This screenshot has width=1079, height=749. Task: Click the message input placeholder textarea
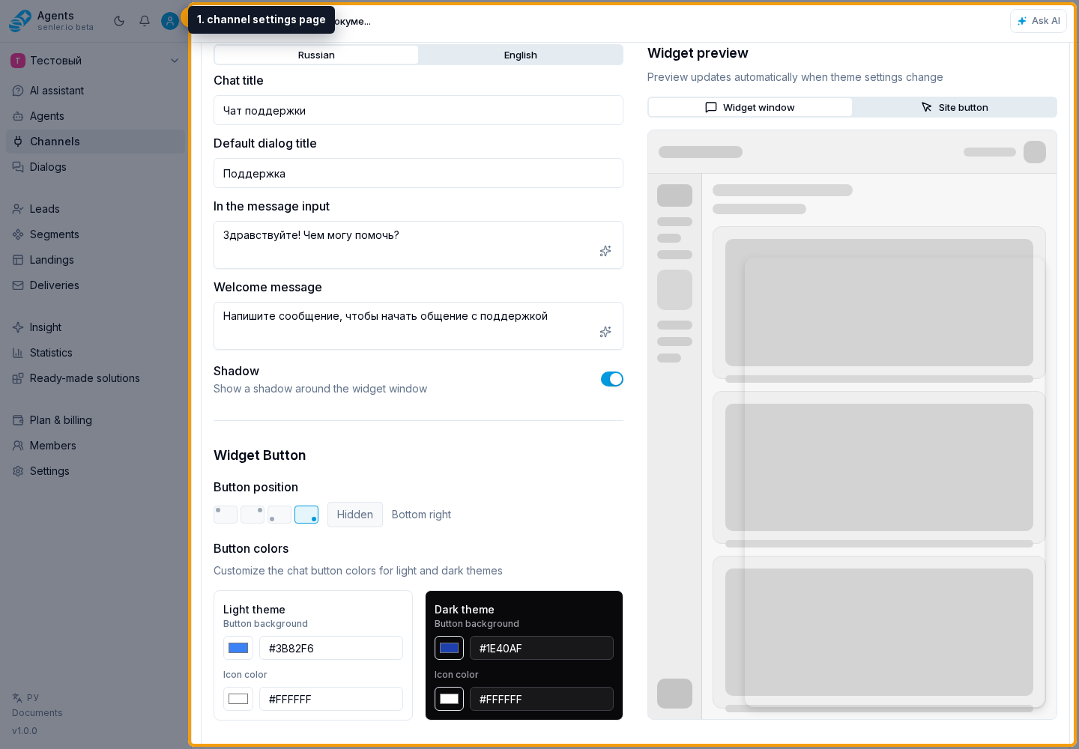click(x=418, y=245)
